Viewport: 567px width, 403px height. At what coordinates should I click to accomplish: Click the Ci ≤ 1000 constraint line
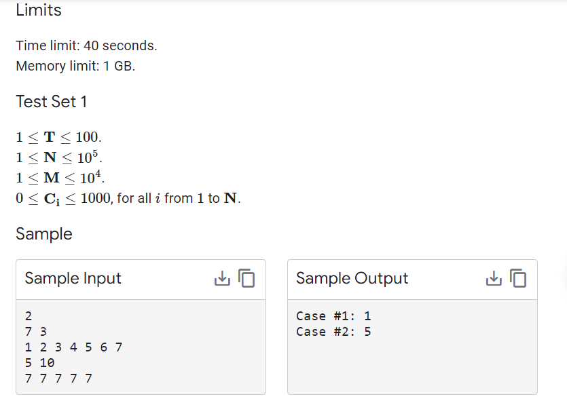pyautogui.click(x=128, y=199)
